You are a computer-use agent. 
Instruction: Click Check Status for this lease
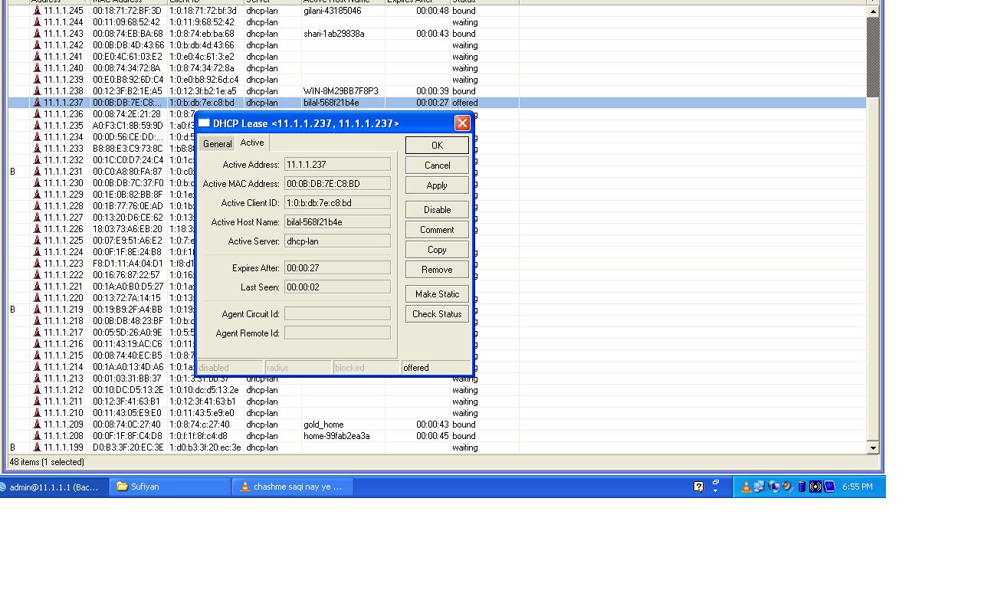click(436, 313)
